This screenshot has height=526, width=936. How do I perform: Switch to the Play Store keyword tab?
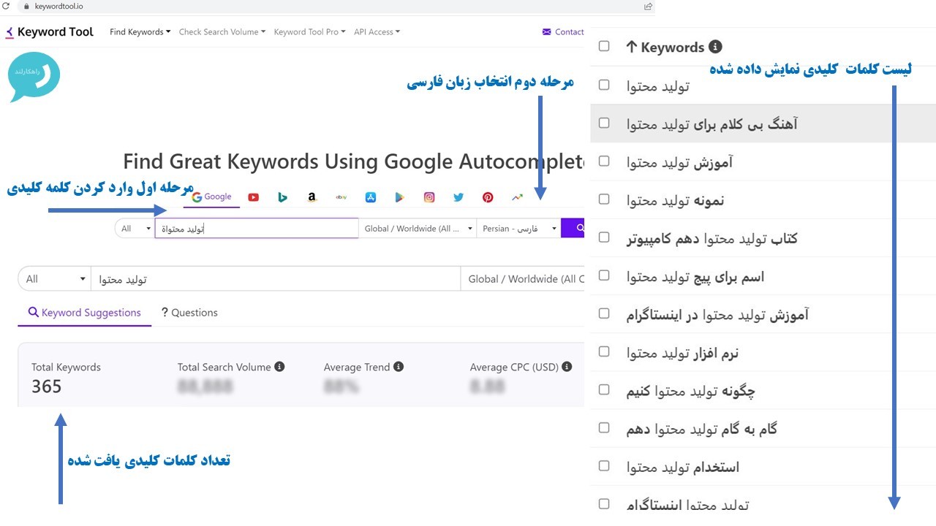(399, 197)
